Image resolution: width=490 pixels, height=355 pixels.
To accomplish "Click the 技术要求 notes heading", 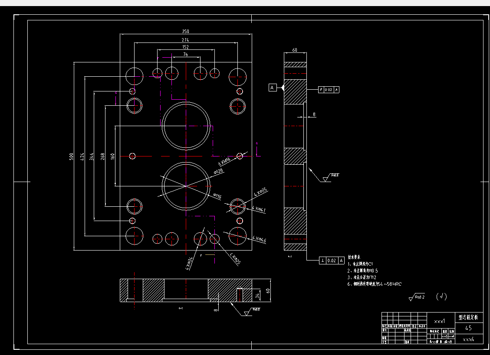I will (354, 257).
